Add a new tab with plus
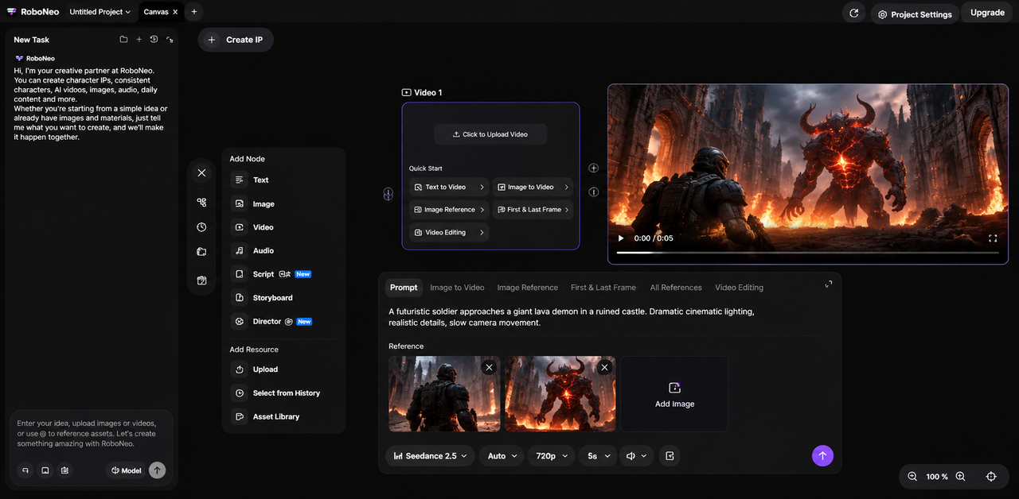Screen dimensions: 1019x499 194,12
